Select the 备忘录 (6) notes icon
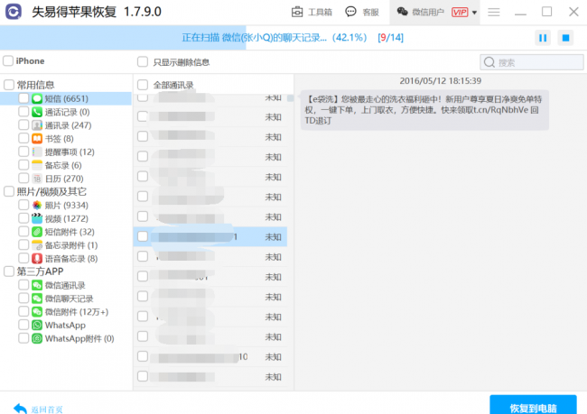 [37, 165]
